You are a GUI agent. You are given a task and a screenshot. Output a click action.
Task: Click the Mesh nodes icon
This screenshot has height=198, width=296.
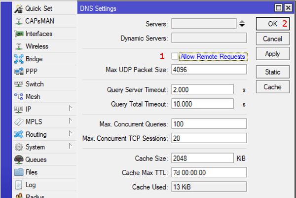point(19,97)
